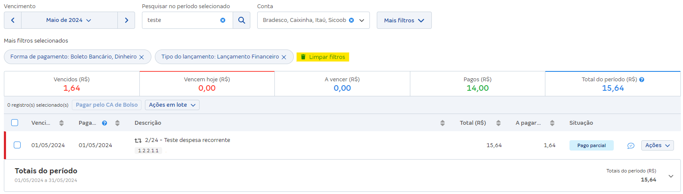
Task: Click help icon next to Paga... column
Action: click(105, 123)
